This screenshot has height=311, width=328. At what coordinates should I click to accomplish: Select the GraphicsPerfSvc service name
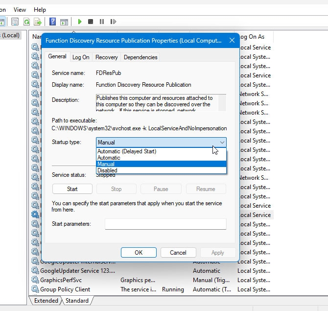point(61,280)
